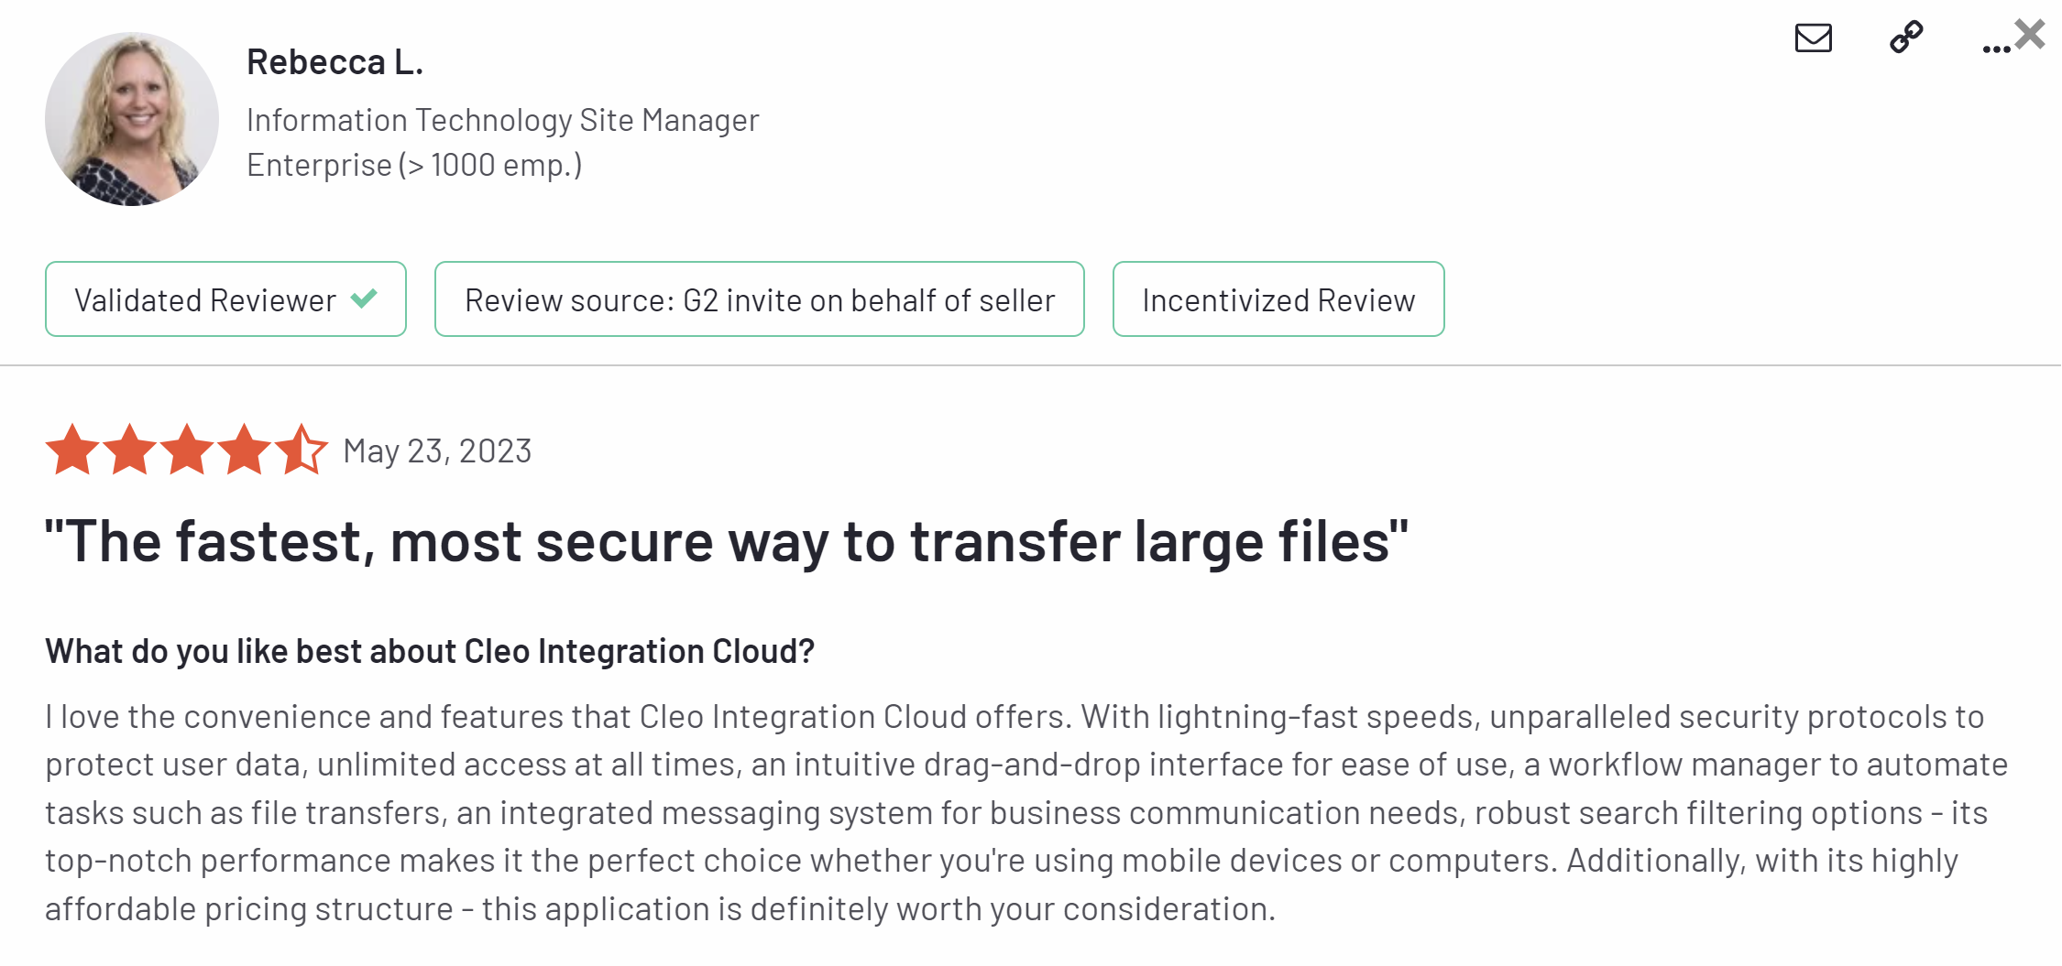Click the review date May 23, 2023
The width and height of the screenshot is (2062, 966).
tap(437, 451)
